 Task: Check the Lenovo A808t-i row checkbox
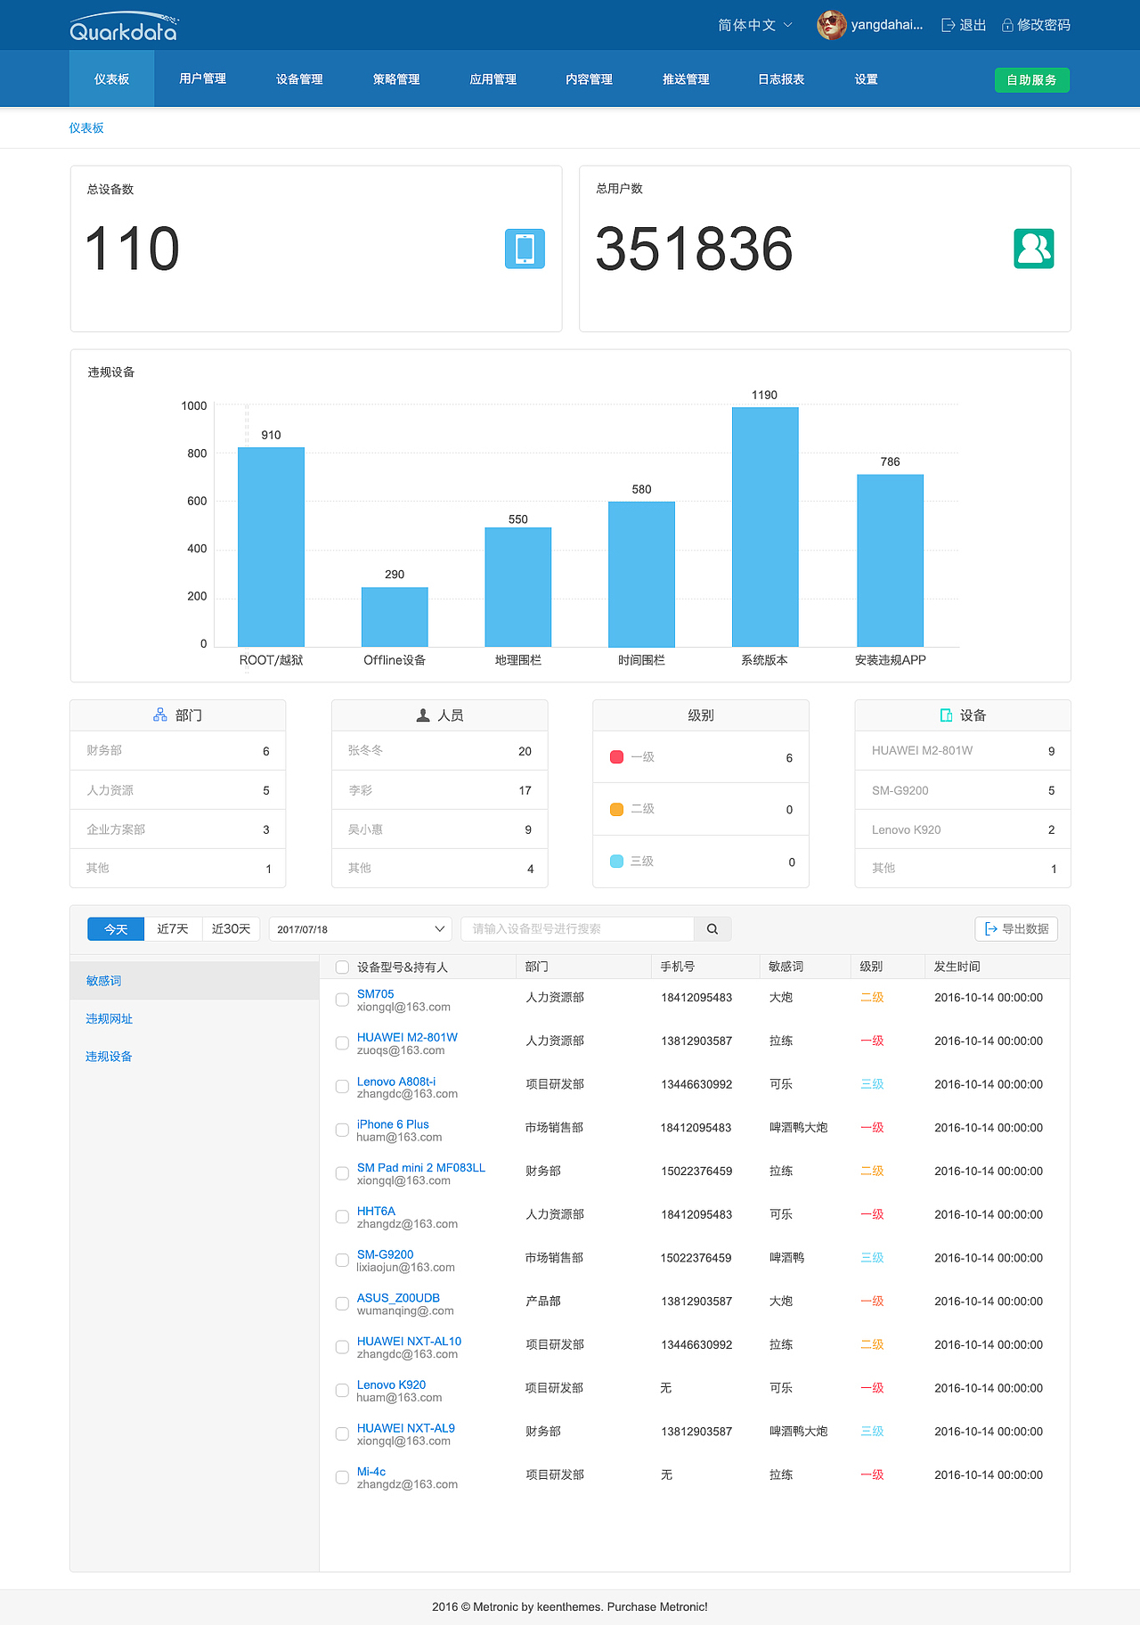point(342,1087)
